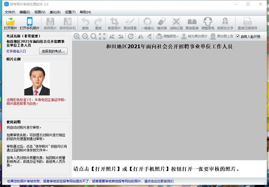
Task: Click the rotate right icon
Action: 120,36
